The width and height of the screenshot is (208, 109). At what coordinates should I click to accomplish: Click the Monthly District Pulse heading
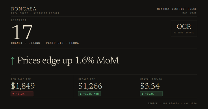point(177,9)
